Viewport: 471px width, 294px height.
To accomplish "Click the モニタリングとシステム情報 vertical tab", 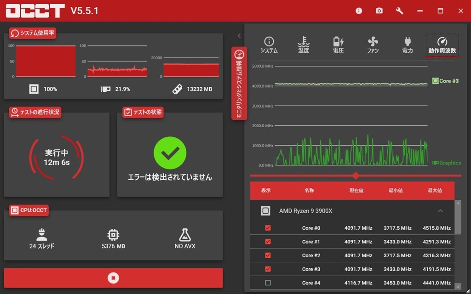I will [239, 84].
